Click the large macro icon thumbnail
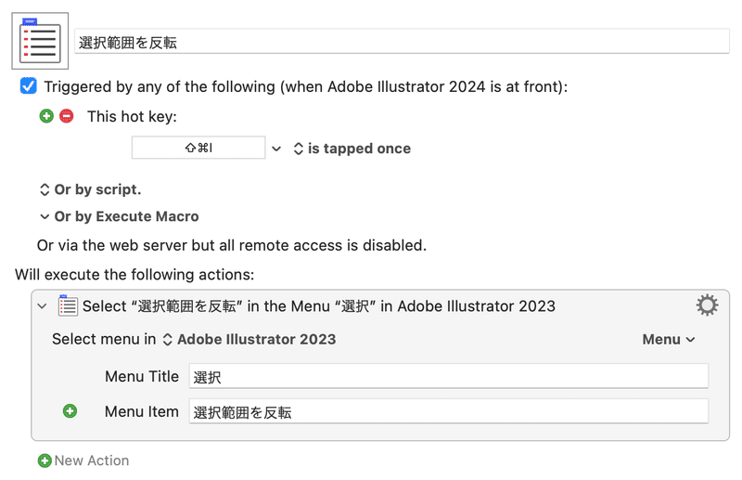This screenshot has height=480, width=742. [x=40, y=41]
